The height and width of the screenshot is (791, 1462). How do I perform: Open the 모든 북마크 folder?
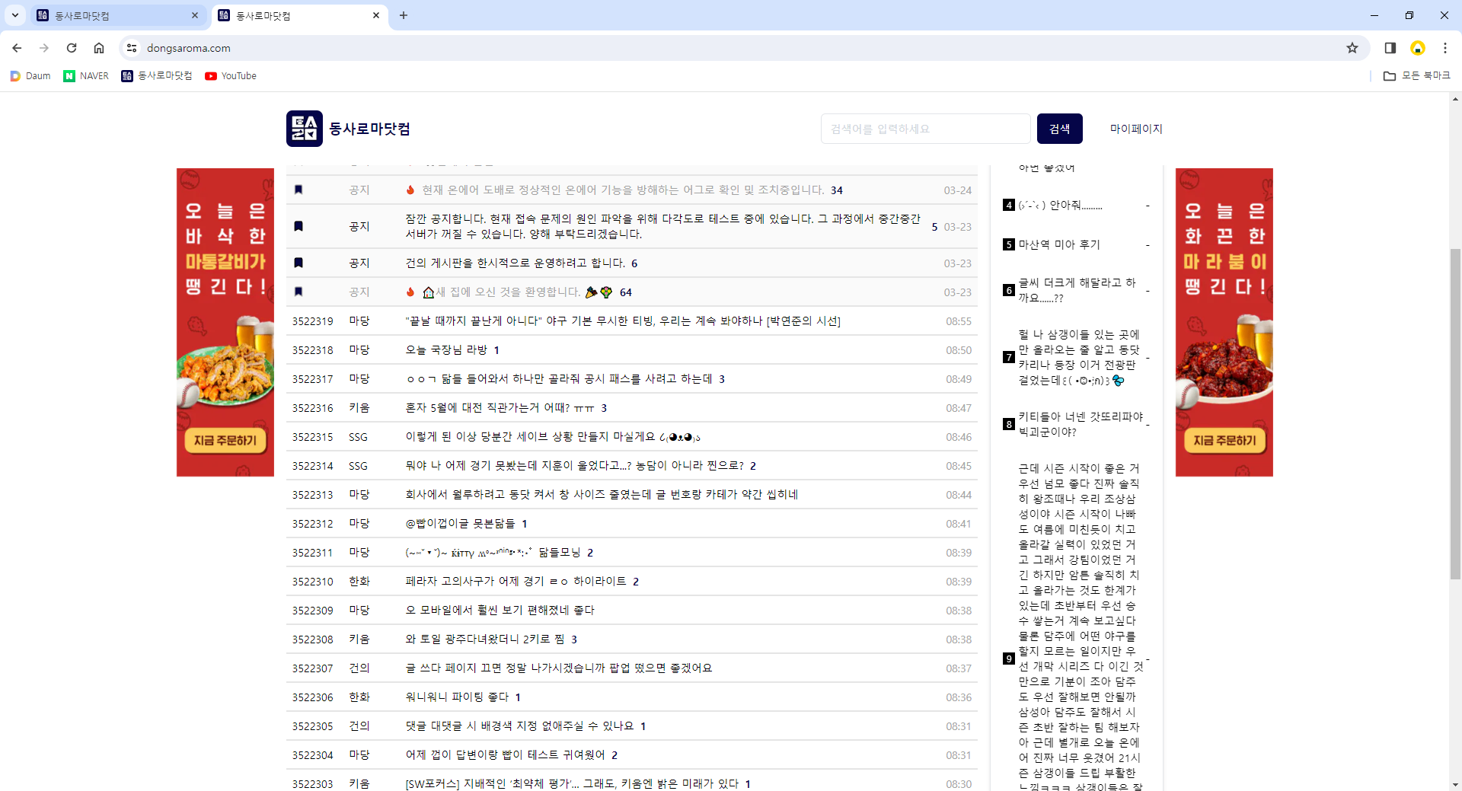pos(1417,76)
